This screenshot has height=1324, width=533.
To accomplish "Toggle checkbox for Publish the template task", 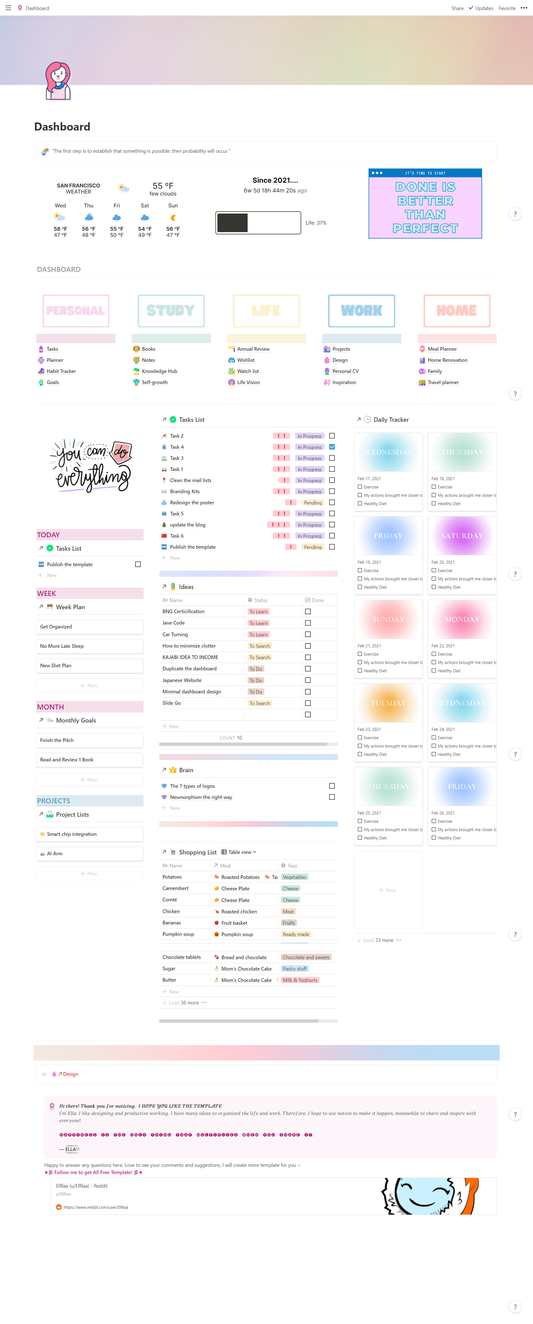I will (x=138, y=564).
